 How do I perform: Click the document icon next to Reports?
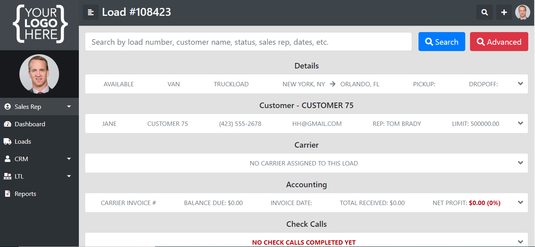click(x=8, y=194)
